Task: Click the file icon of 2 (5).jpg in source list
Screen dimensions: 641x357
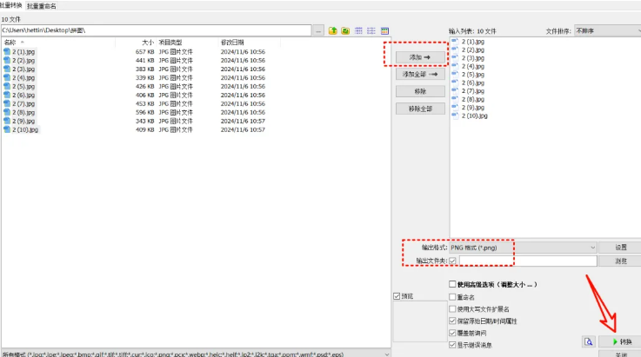Action: click(x=7, y=87)
